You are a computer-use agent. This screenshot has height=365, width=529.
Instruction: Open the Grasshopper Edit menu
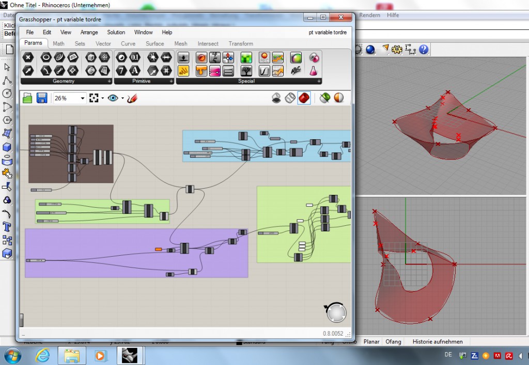pos(47,32)
